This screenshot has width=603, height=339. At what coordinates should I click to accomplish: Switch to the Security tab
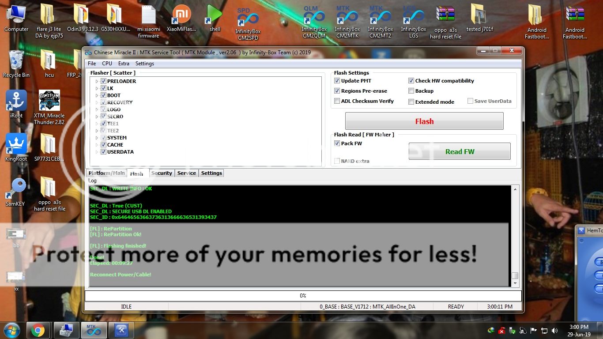tap(162, 173)
